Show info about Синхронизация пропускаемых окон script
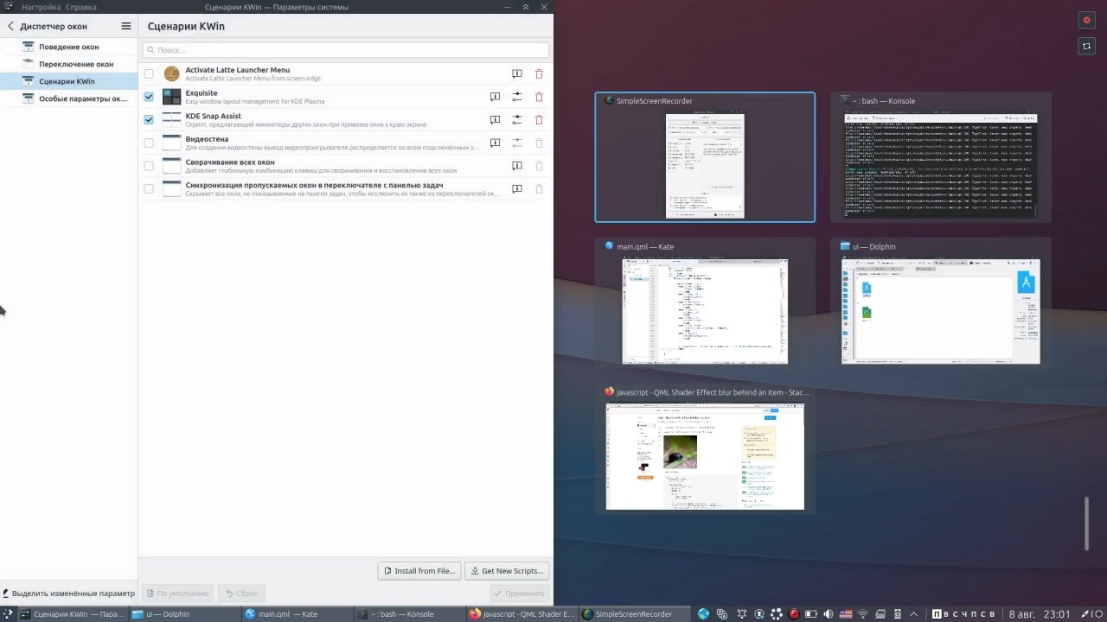Screen dimensions: 1107x622 516,188
